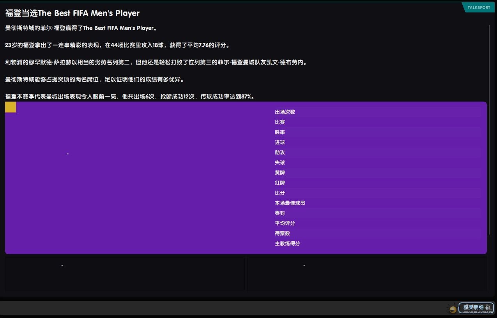This screenshot has height=318, width=497.
Task: Select the 红牌 stat row
Action: (x=377, y=183)
